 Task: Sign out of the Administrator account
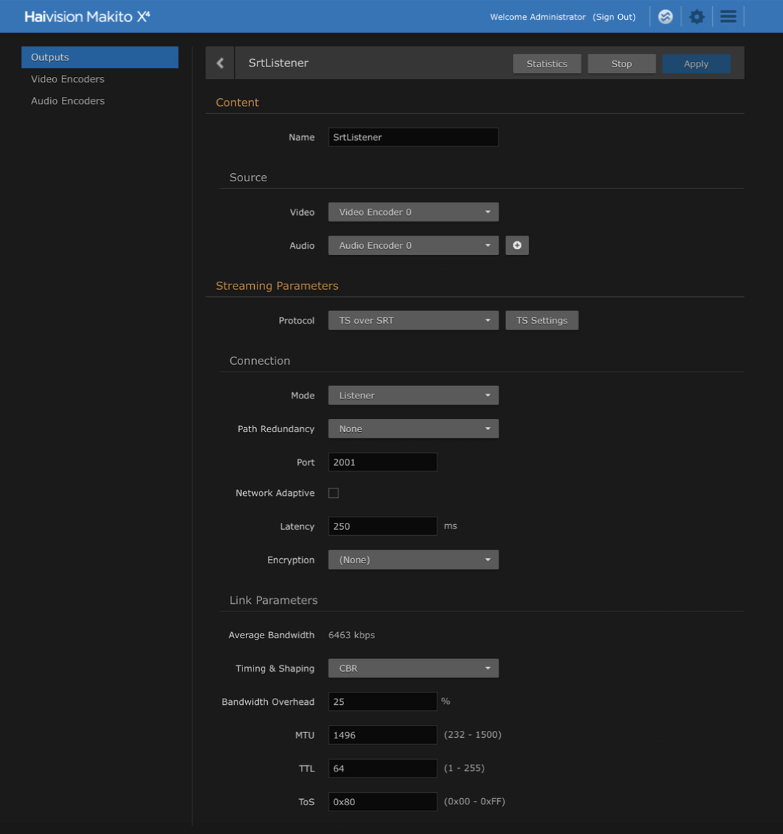614,17
